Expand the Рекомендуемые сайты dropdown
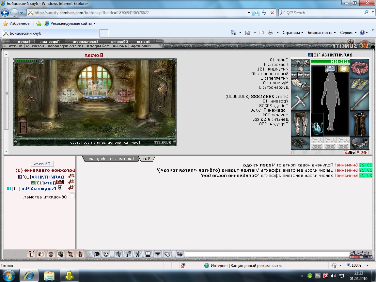376x282 pixels. pyautogui.click(x=94, y=23)
